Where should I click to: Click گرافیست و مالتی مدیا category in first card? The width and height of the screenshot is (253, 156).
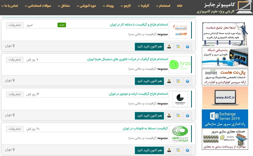[x=142, y=34]
